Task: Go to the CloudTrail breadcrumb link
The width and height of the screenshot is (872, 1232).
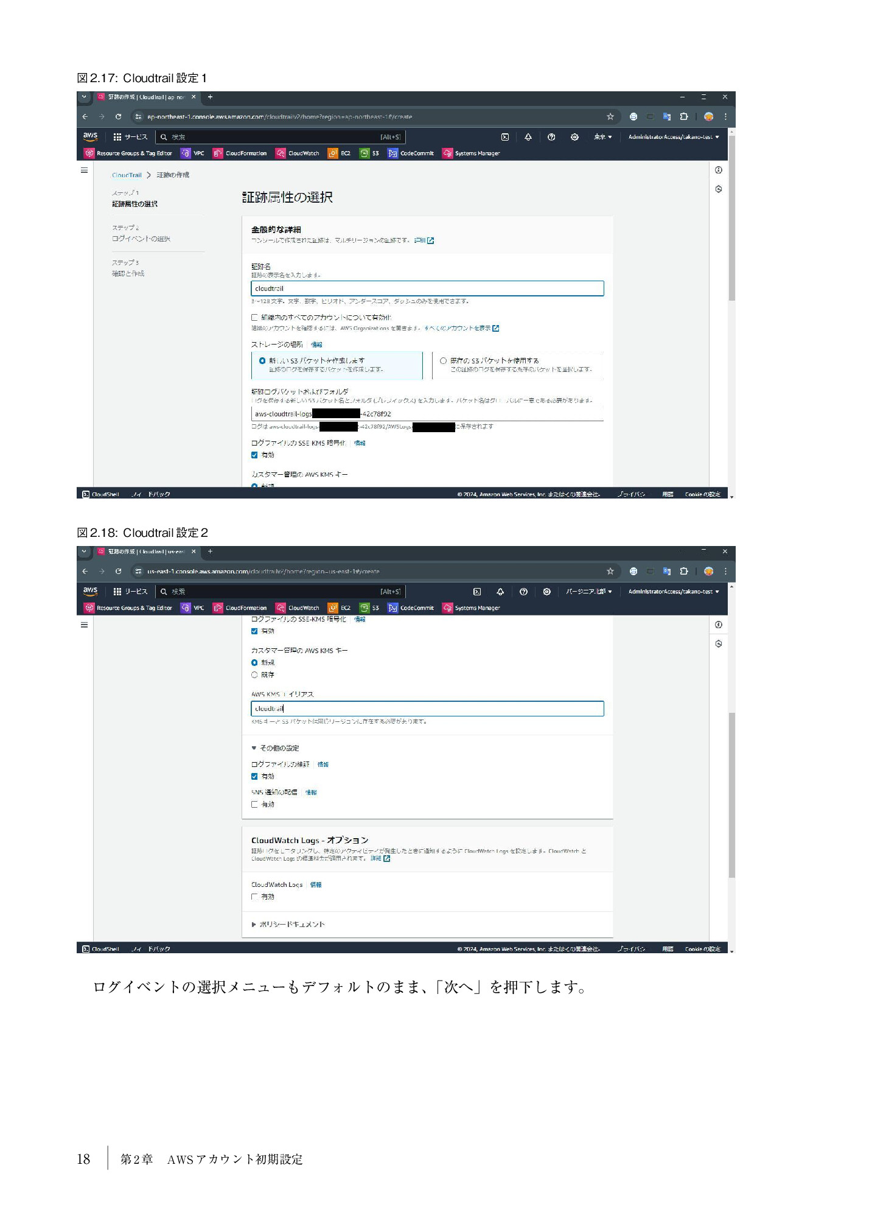Action: coord(127,175)
